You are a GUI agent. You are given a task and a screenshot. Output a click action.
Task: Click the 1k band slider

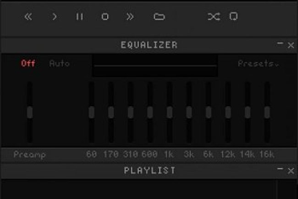169,112
